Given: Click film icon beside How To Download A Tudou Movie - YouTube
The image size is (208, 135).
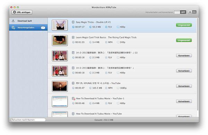Looking at the screenshot, I should coord(73,114).
